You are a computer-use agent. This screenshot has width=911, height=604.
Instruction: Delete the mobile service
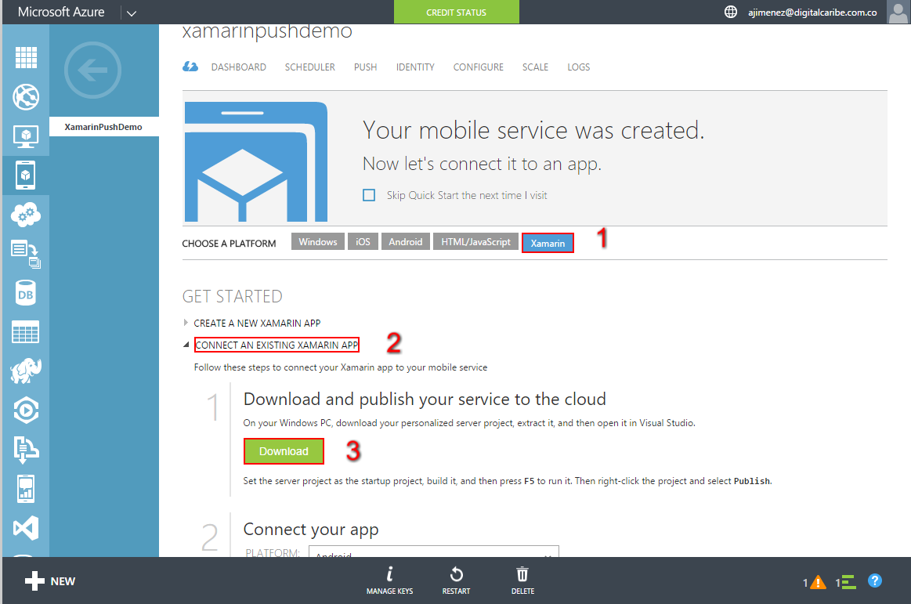click(x=522, y=580)
